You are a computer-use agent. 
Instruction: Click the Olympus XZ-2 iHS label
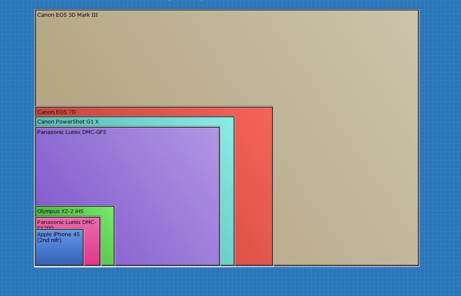pos(60,211)
